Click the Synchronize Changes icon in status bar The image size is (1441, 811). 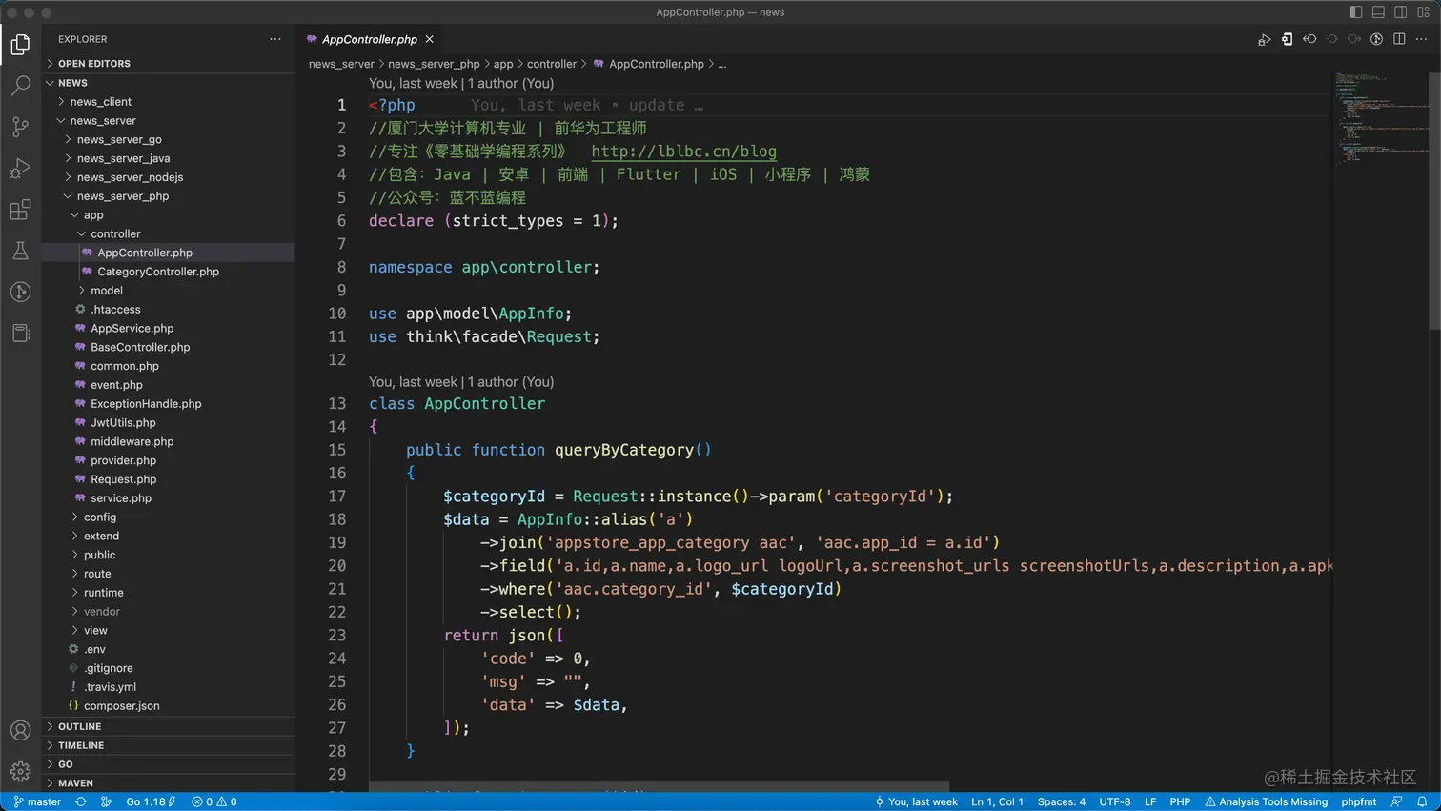81,801
